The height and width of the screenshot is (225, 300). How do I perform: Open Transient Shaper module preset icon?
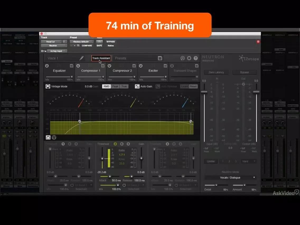[x=197, y=66]
